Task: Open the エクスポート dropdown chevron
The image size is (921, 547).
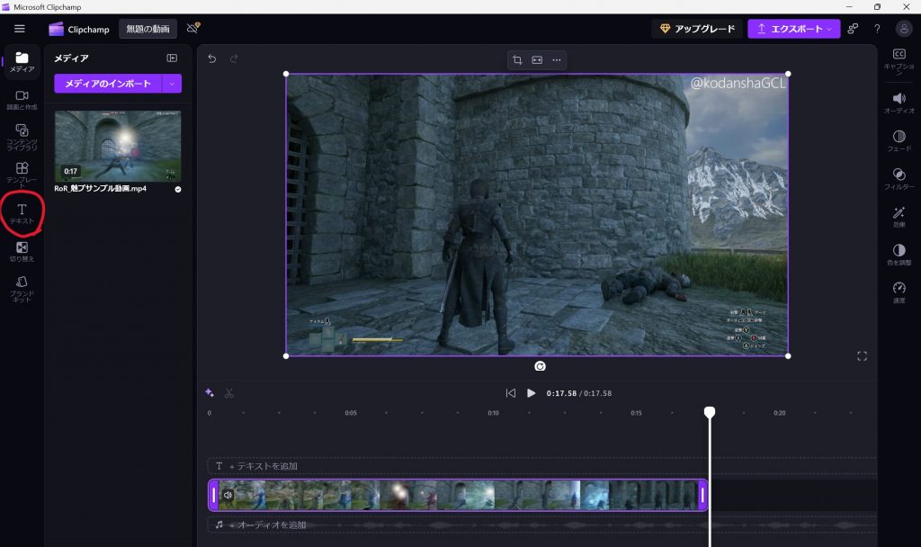Action: (829, 29)
